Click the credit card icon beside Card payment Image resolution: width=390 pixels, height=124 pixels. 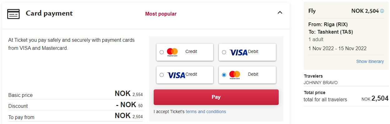click(x=13, y=14)
